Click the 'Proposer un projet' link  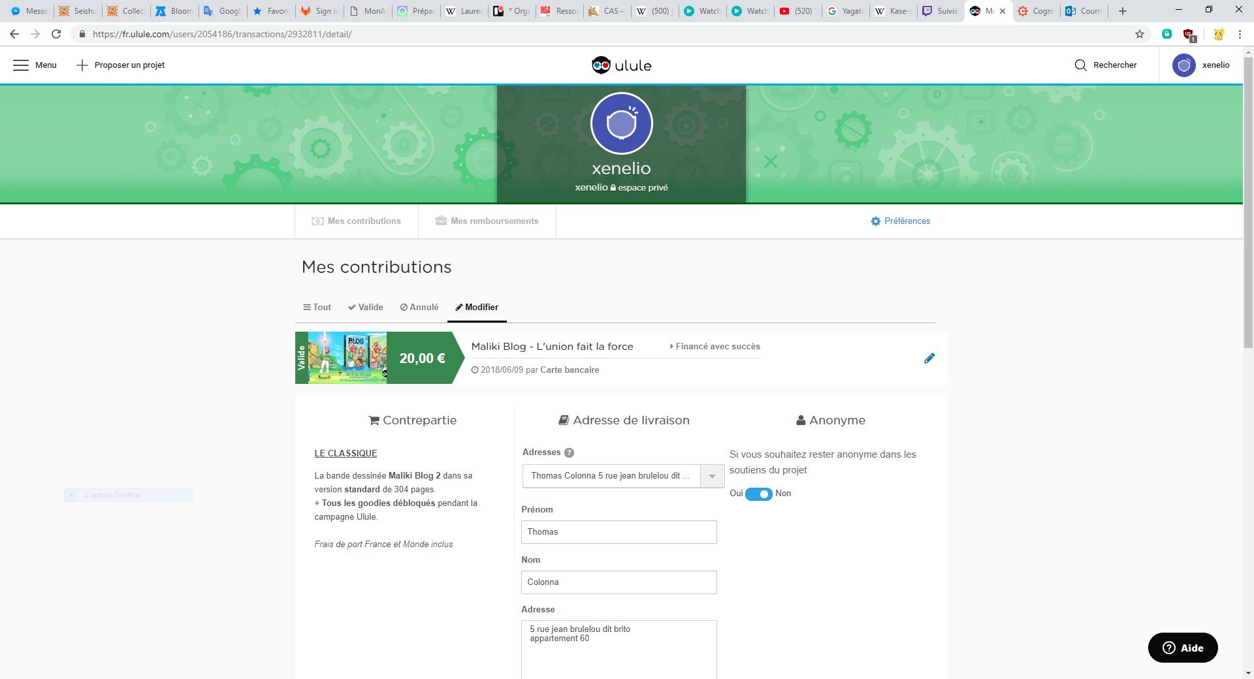(x=121, y=65)
